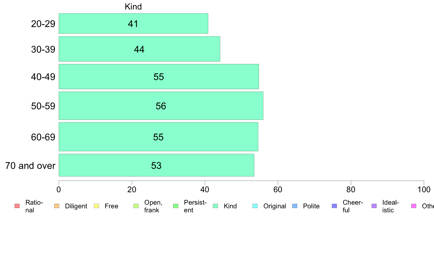Click the 70 and over bar
The width and height of the screenshot is (434, 269).
pyautogui.click(x=156, y=165)
